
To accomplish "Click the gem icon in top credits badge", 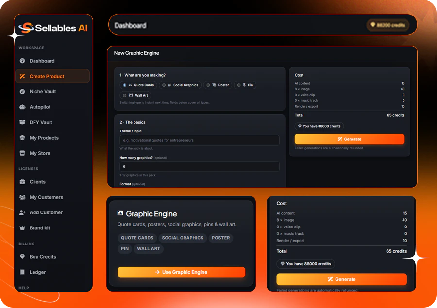I will coord(373,25).
